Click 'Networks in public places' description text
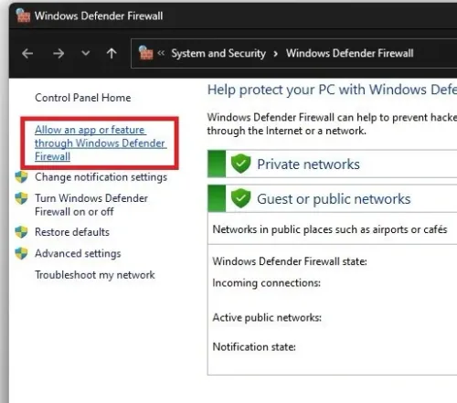Screen dimensions: 457x403 330,229
